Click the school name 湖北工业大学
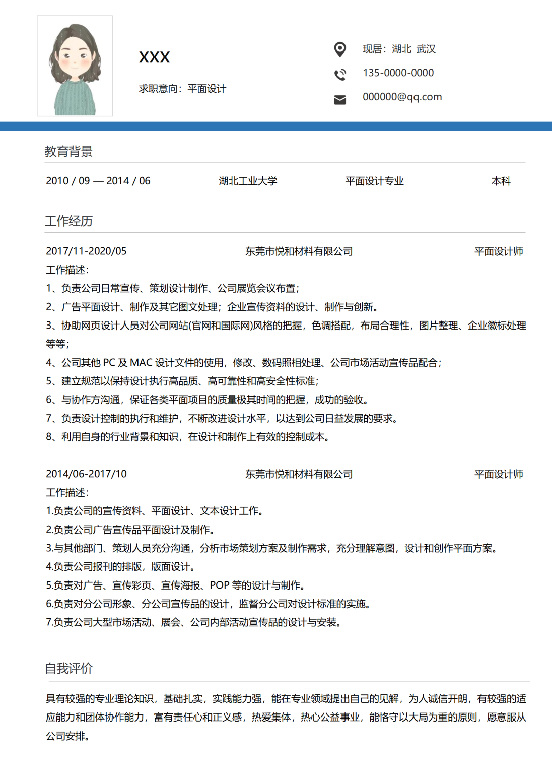552x781 pixels. (248, 181)
